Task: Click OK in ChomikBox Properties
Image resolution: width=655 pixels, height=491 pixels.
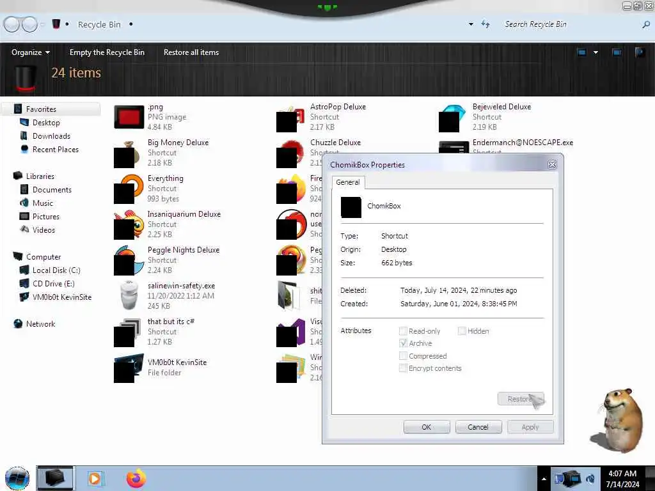Action: click(427, 427)
